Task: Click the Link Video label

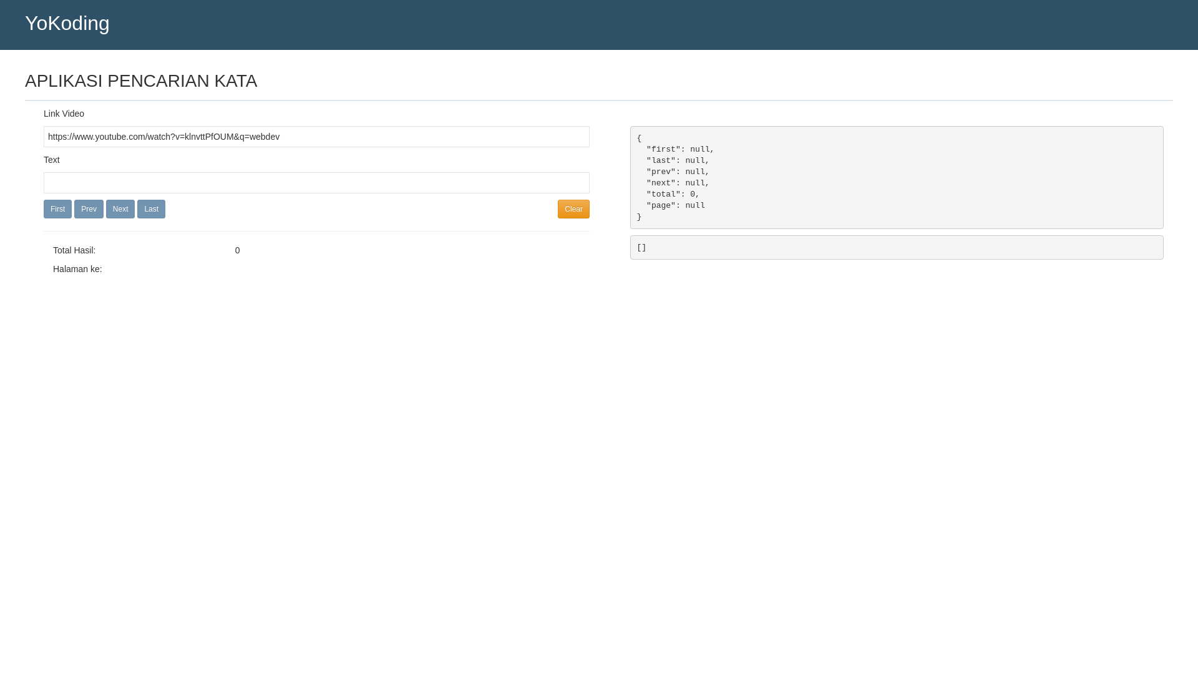Action: click(64, 114)
